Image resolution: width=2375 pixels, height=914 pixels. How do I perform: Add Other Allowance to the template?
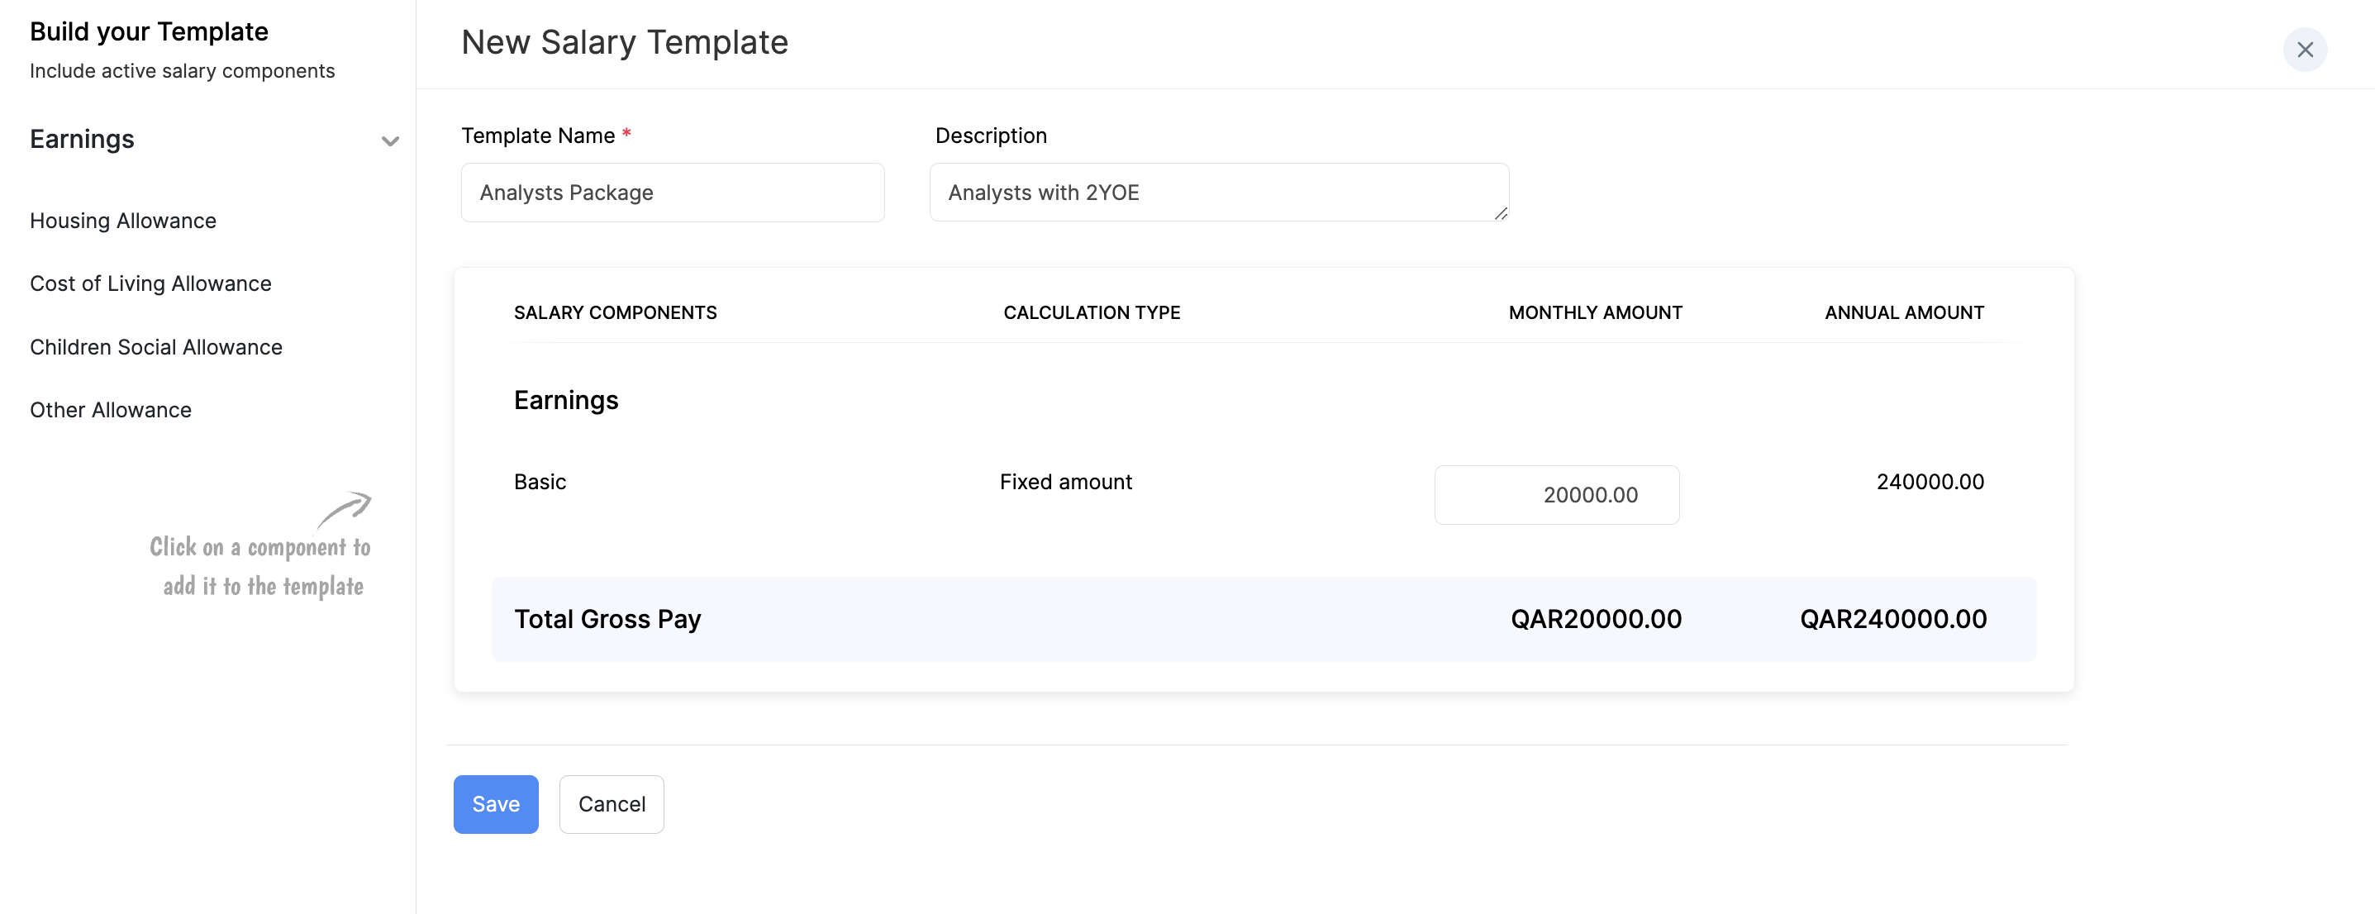click(x=110, y=410)
